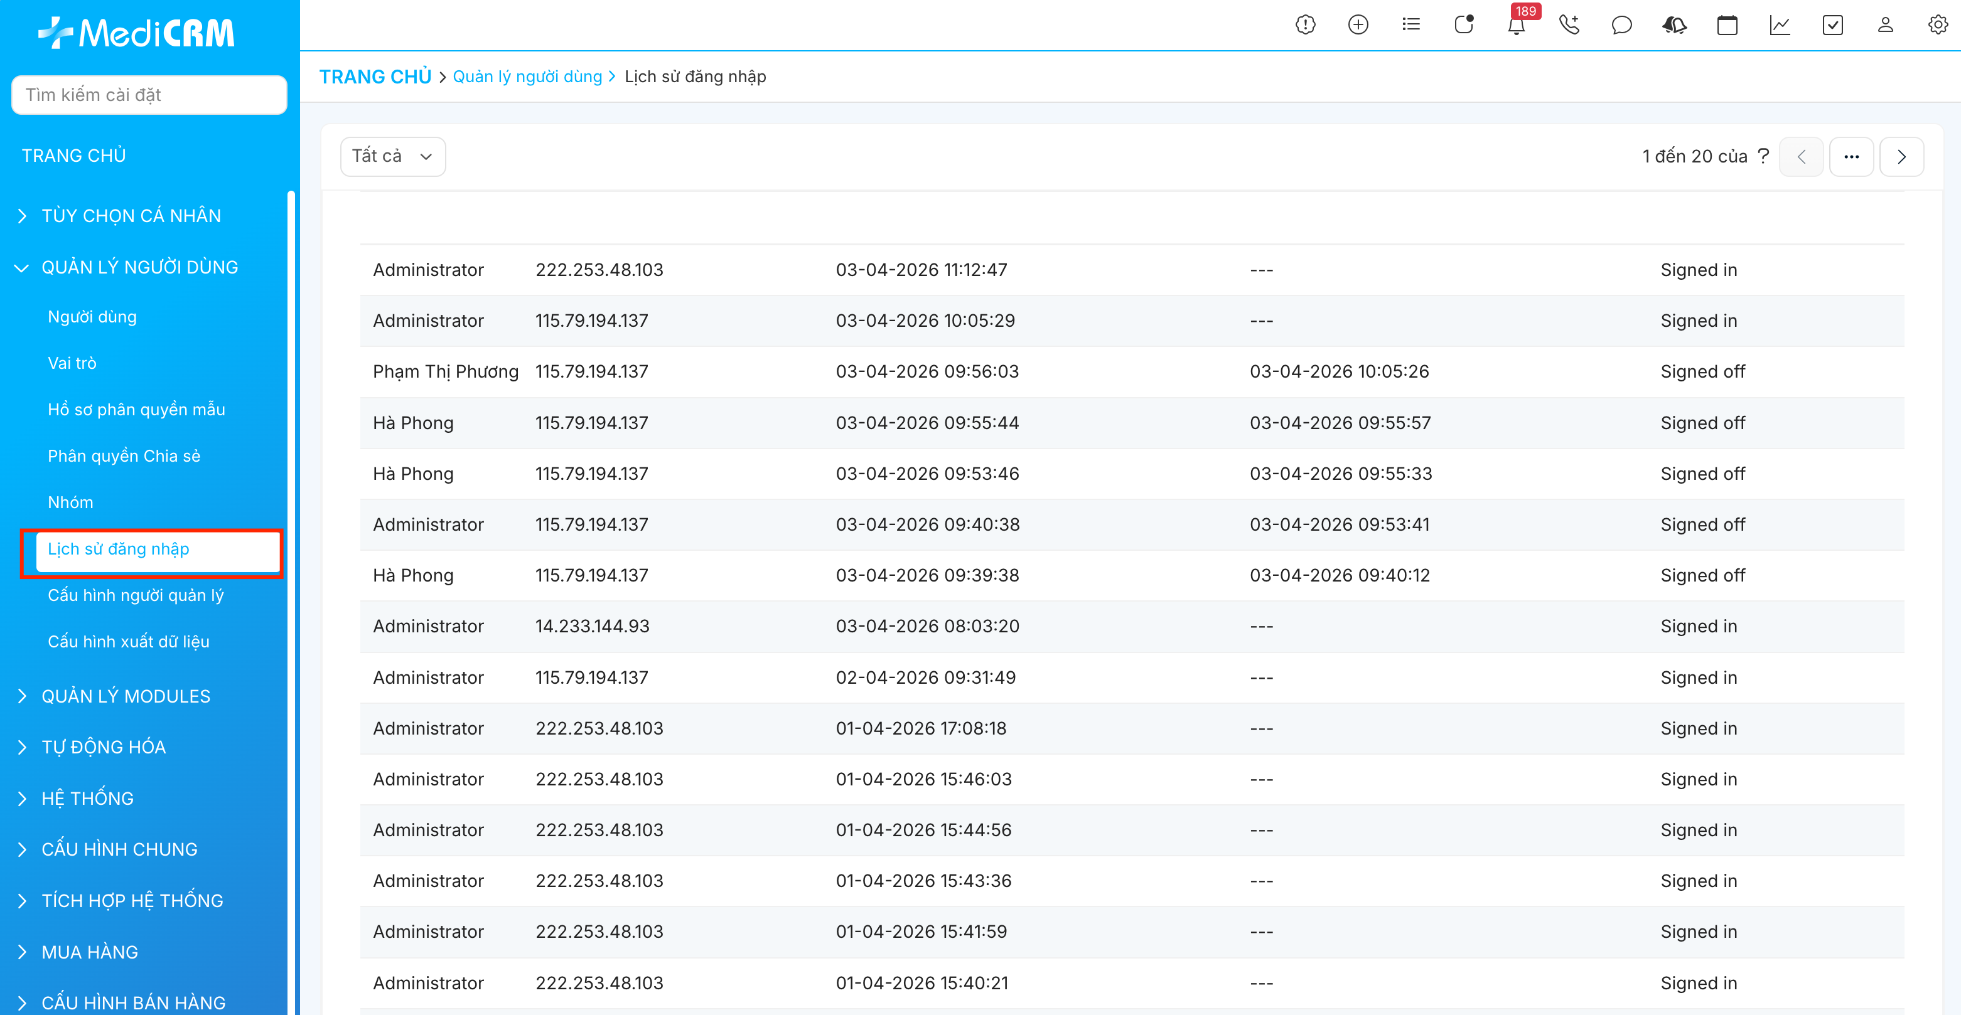Open the task checkmark icon

[x=1832, y=25]
